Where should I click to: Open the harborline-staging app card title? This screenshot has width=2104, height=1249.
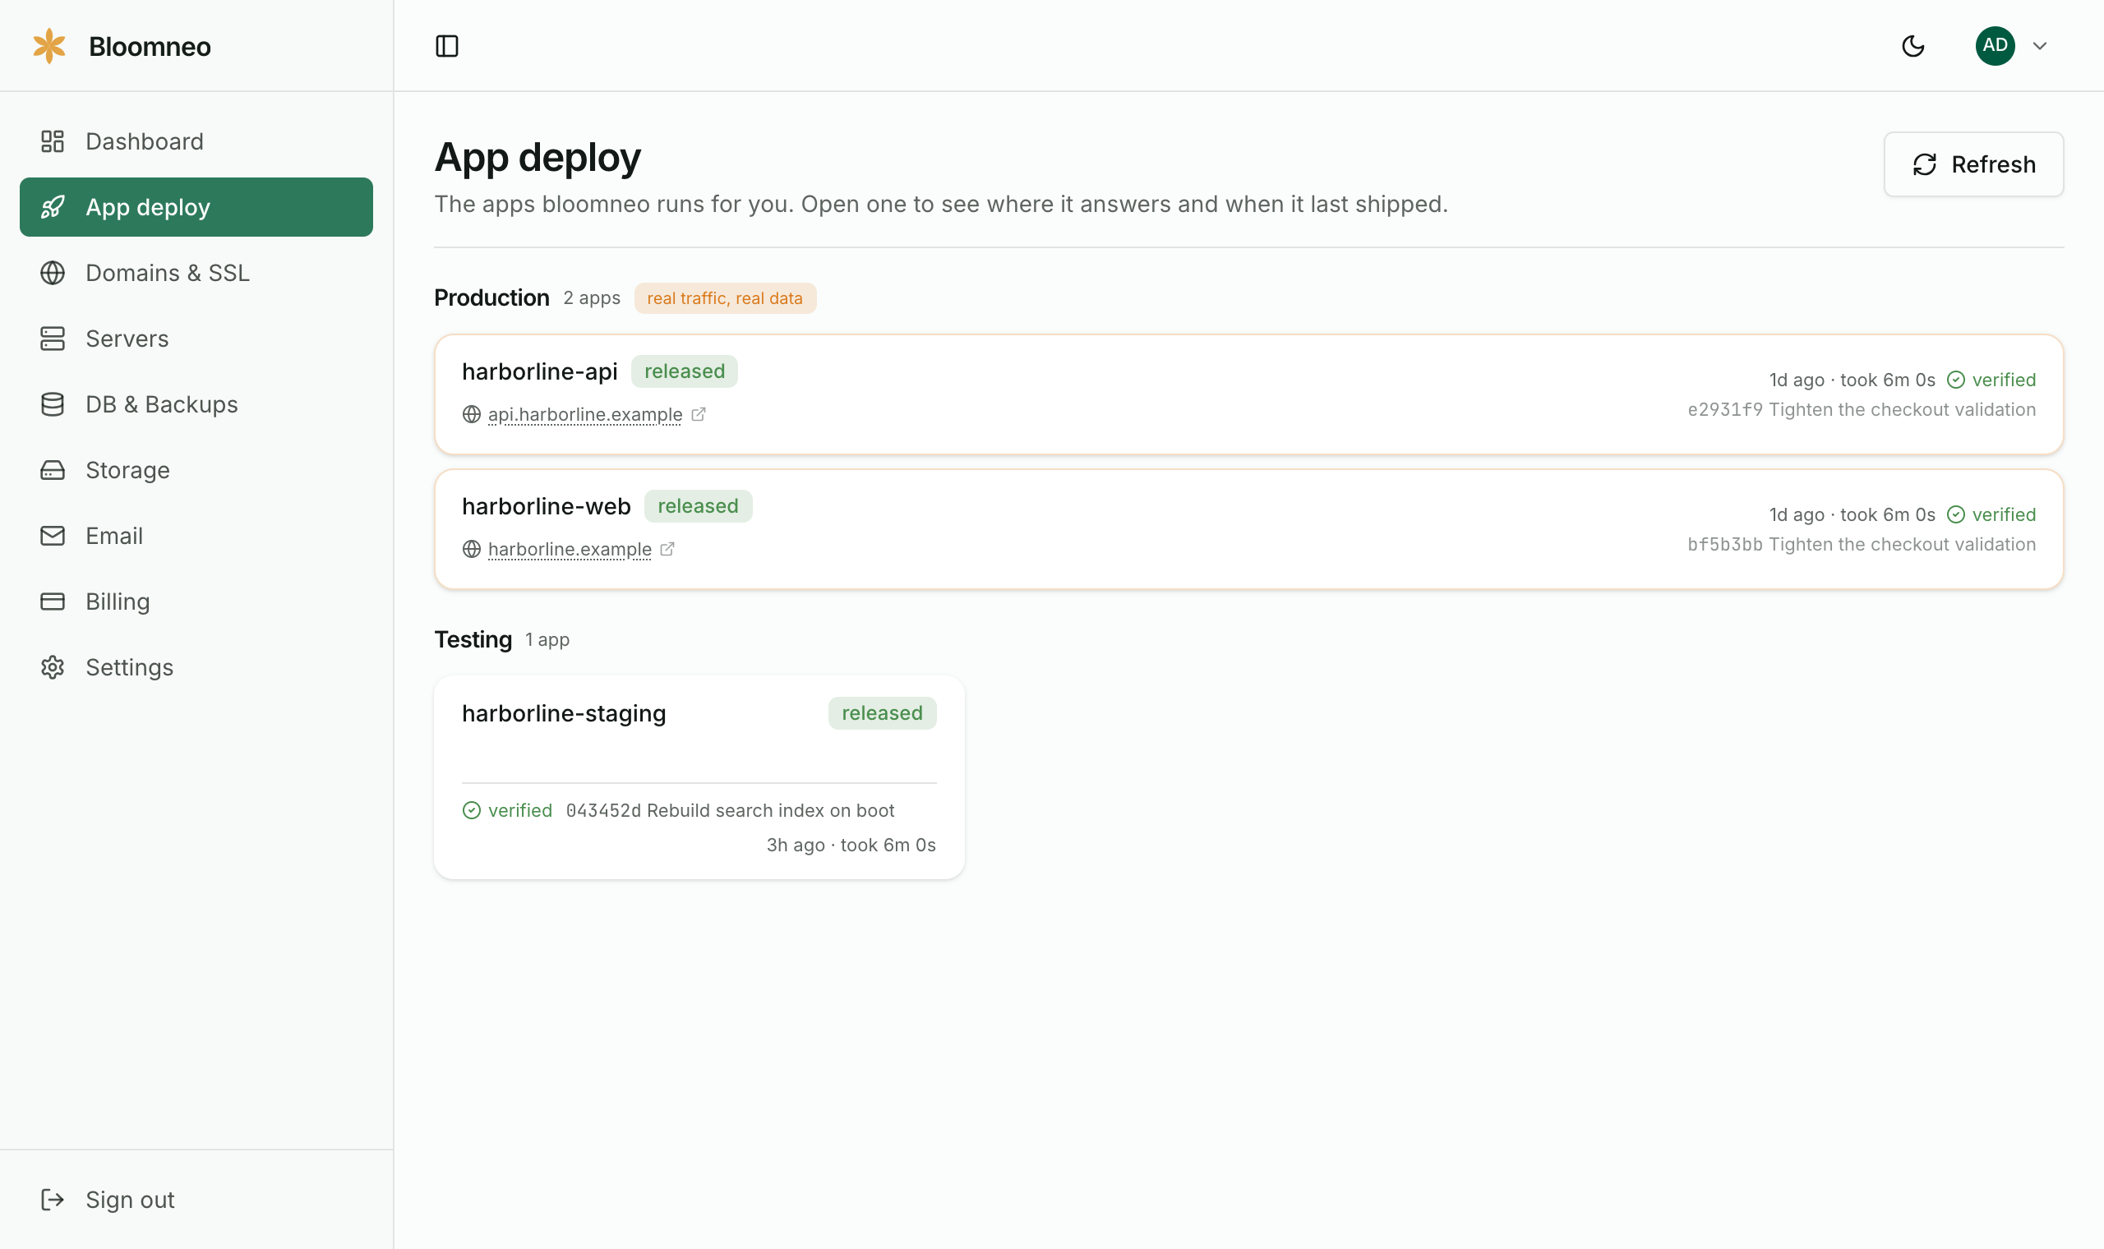[x=564, y=713]
